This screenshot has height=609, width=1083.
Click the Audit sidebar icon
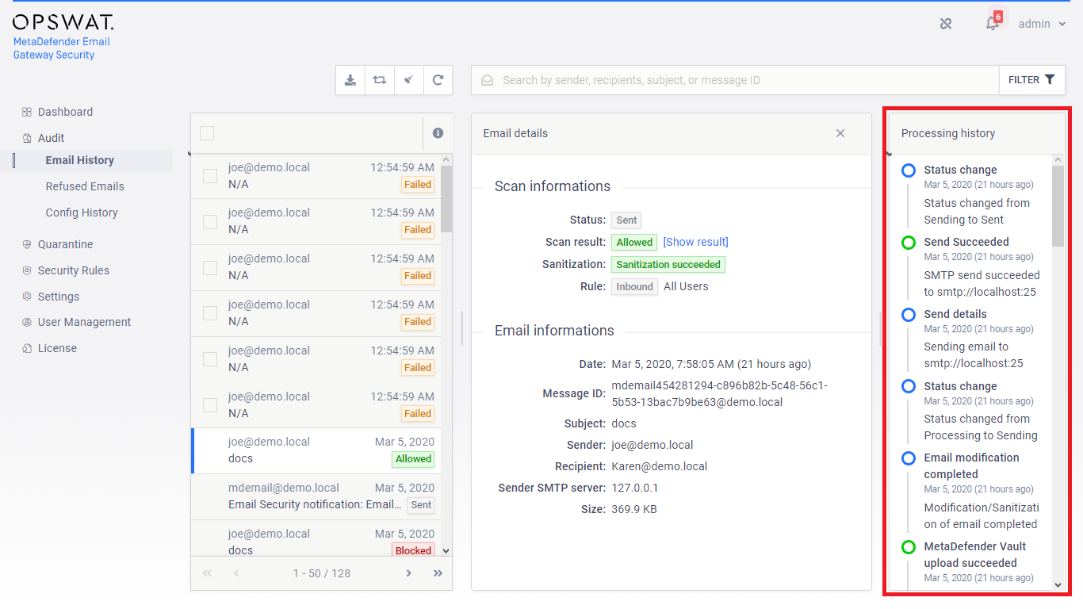click(27, 138)
